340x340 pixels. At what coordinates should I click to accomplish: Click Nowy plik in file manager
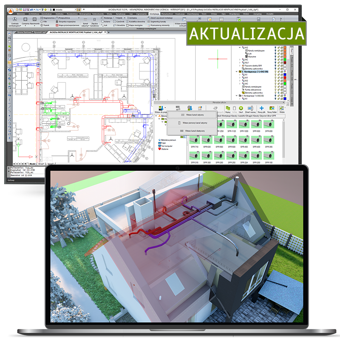coord(261,110)
